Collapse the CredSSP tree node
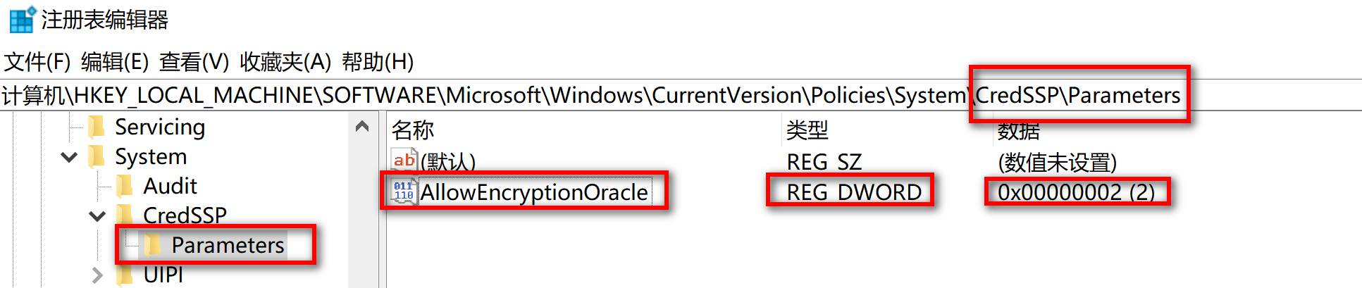The image size is (1362, 288). [97, 215]
